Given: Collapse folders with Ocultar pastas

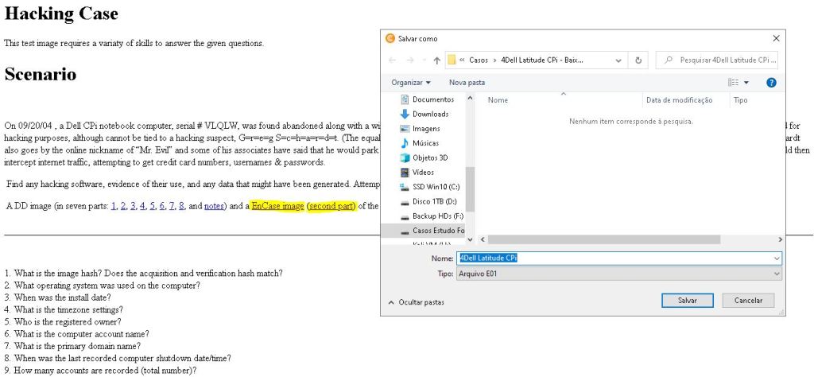Looking at the screenshot, I should 416,302.
